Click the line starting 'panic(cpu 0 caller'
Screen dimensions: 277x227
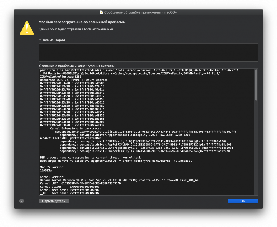click(139, 70)
